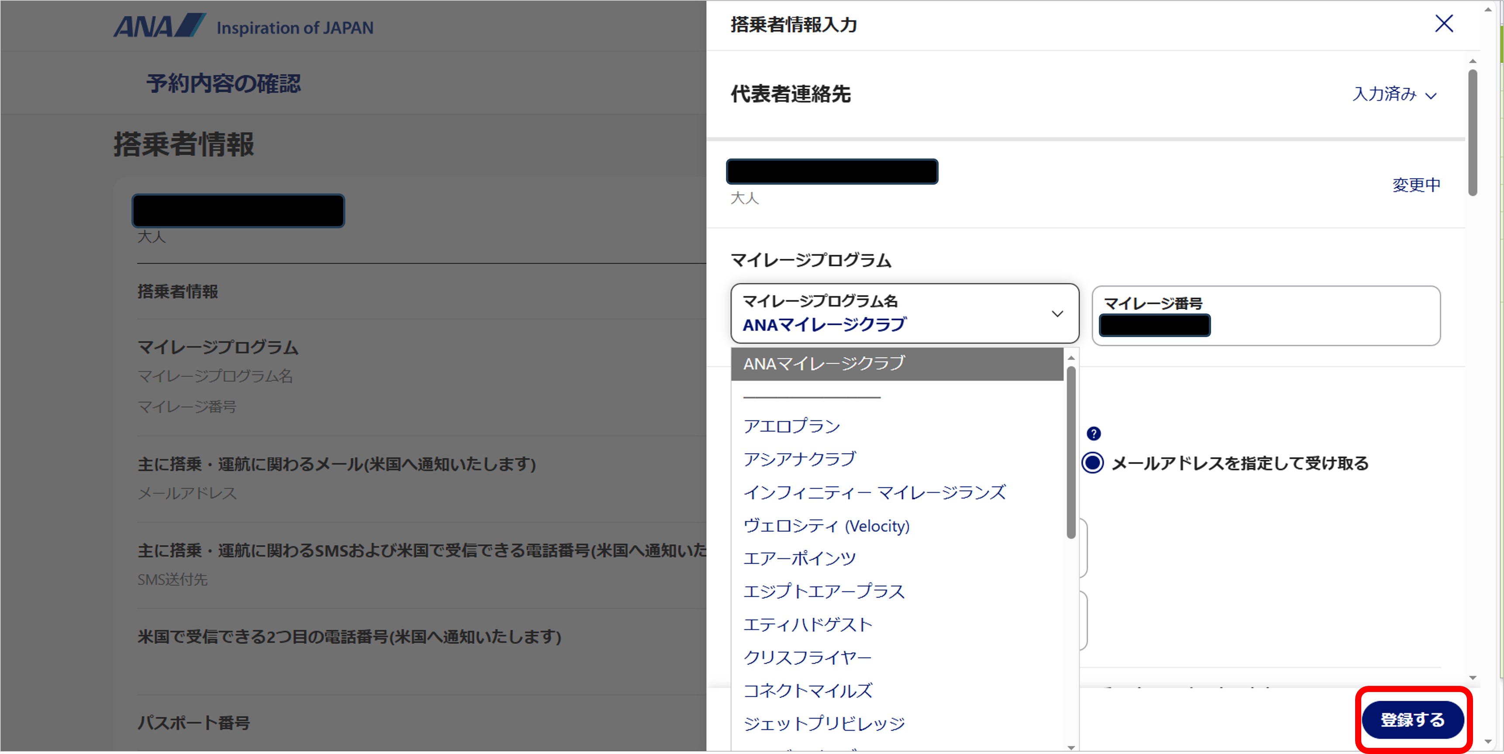This screenshot has height=754, width=1504.
Task: Choose アエロプラン from the program list
Action: [792, 426]
